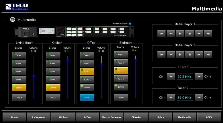
Task: Click the TECO Advanced Automation logo
Action: tap(16, 7)
